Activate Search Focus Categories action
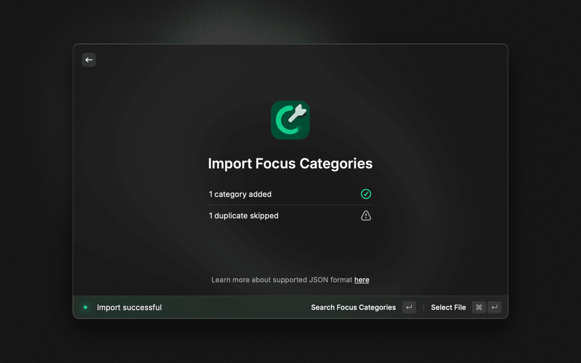This screenshot has width=581, height=363. 353,307
